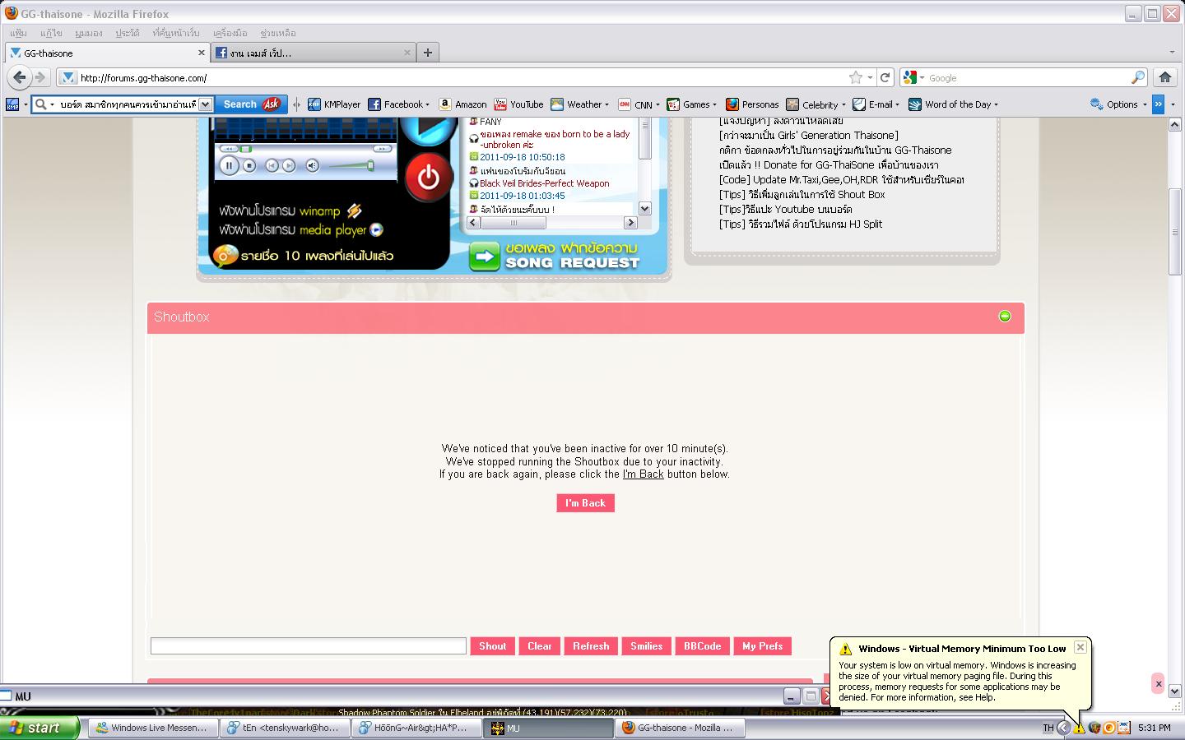This screenshot has width=1185, height=740.
Task: Click the Refresh shoutbox button
Action: point(591,646)
